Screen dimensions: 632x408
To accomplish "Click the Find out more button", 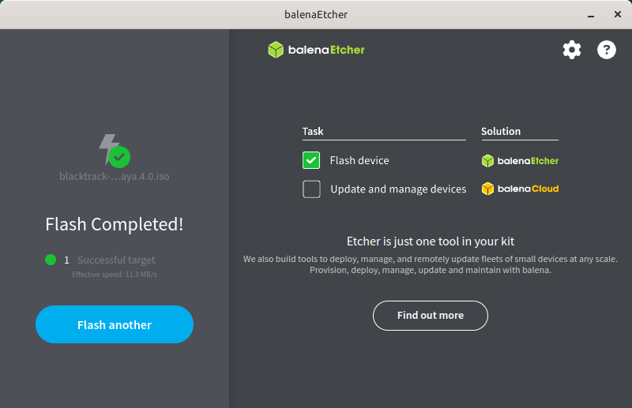I will click(430, 316).
